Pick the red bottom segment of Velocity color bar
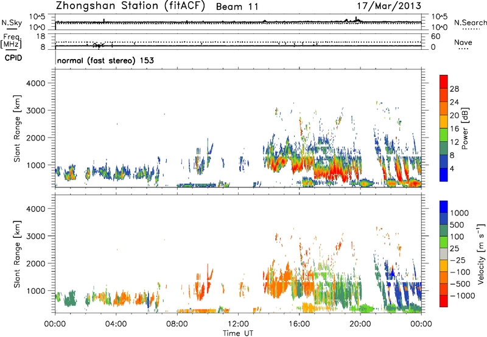The image size is (487, 337). [x=444, y=301]
